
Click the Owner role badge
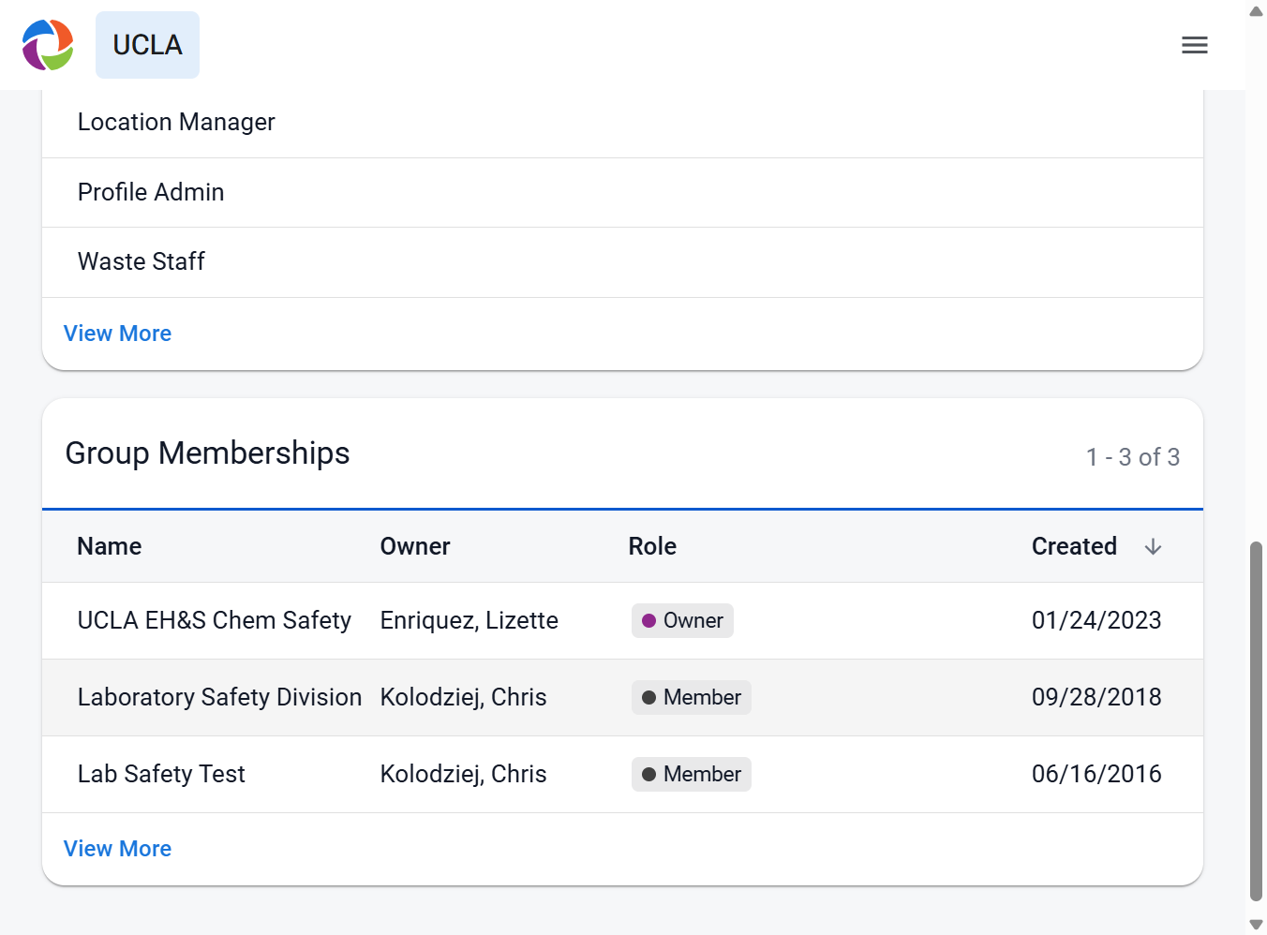(x=682, y=620)
